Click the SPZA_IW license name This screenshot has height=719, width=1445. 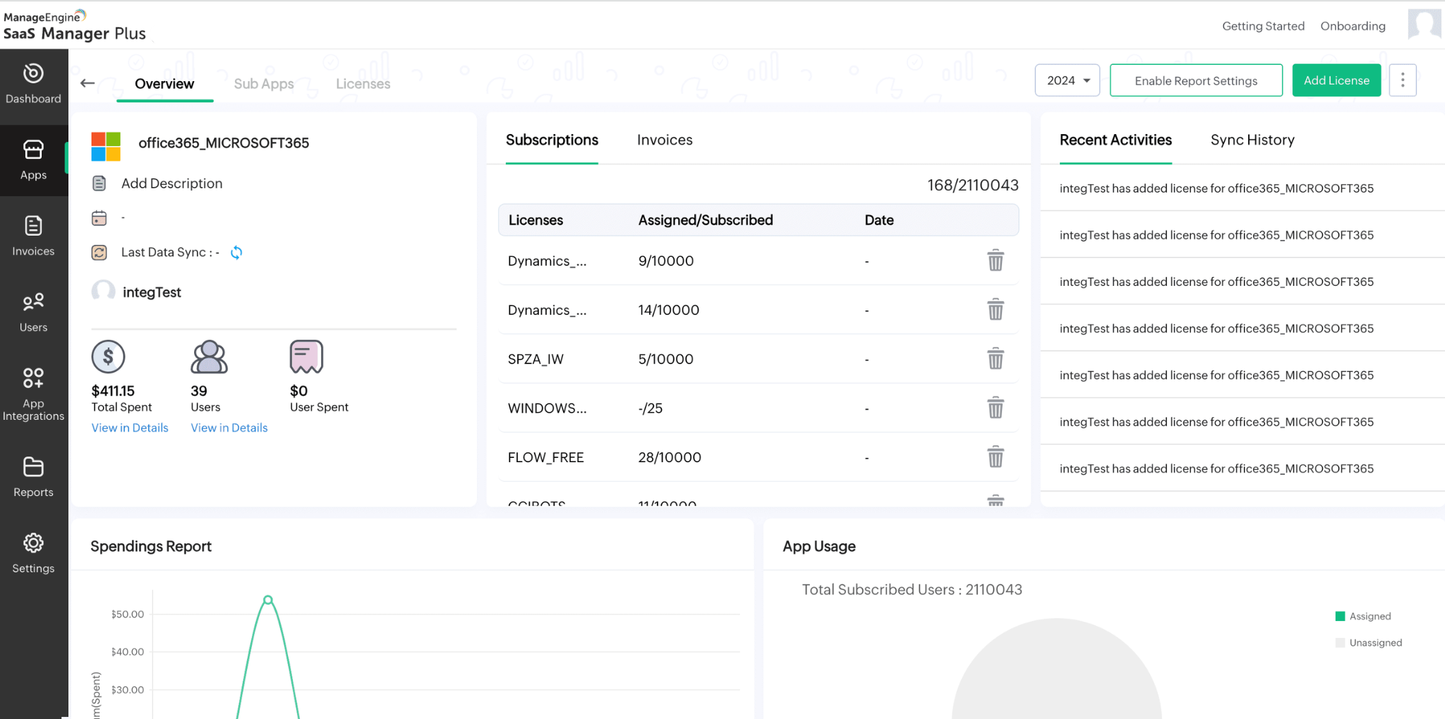click(536, 359)
